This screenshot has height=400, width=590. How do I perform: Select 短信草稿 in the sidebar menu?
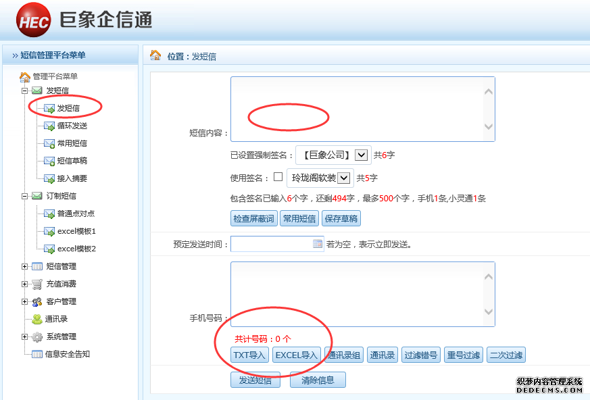(72, 161)
